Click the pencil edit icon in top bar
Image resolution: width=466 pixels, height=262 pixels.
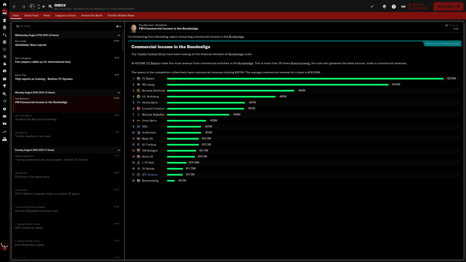[x=372, y=7]
